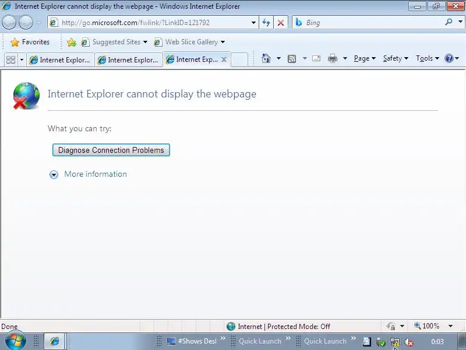Open the recent pages dropdown arrow
This screenshot has height=350, width=466.
tap(38, 22)
